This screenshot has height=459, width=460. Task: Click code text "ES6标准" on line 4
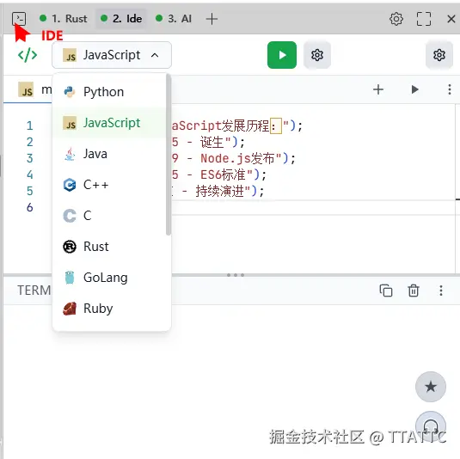223,174
